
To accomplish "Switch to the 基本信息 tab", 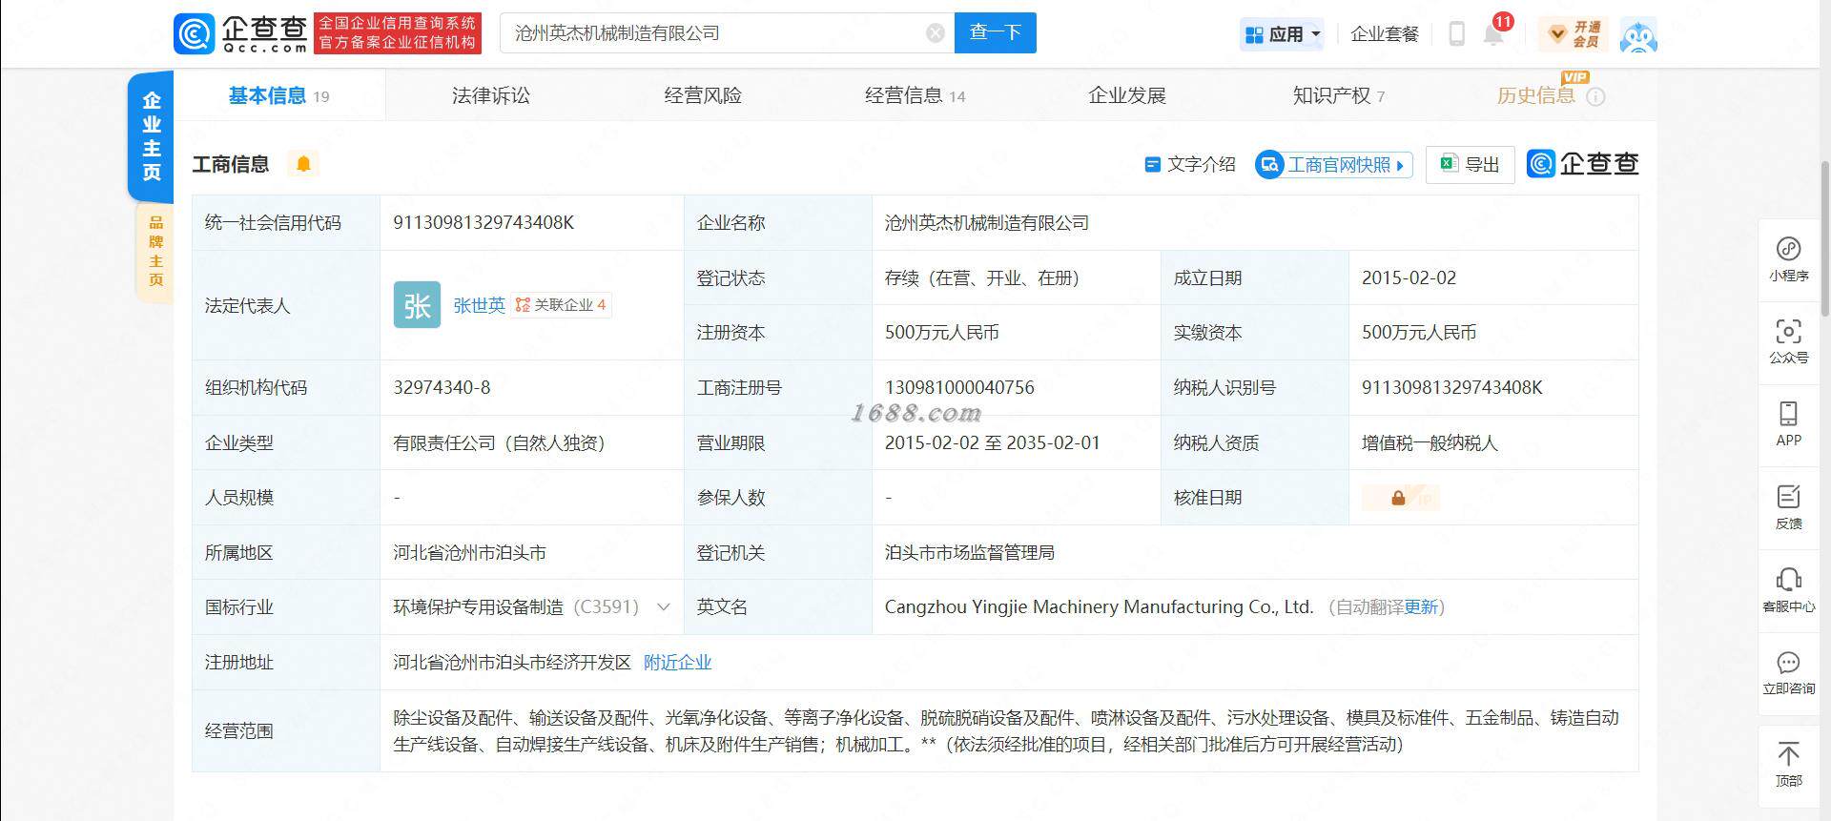I will [x=278, y=95].
